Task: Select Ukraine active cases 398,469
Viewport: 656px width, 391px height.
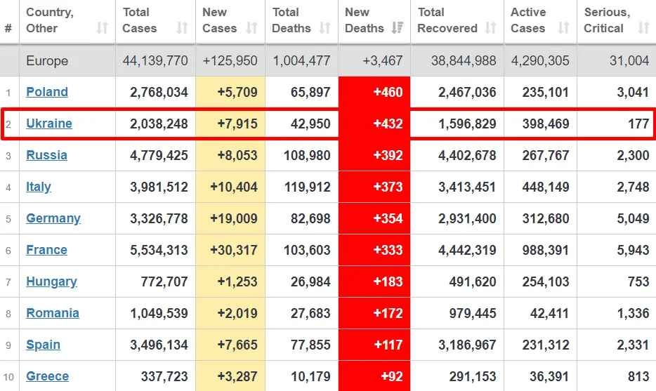Action: (x=546, y=124)
